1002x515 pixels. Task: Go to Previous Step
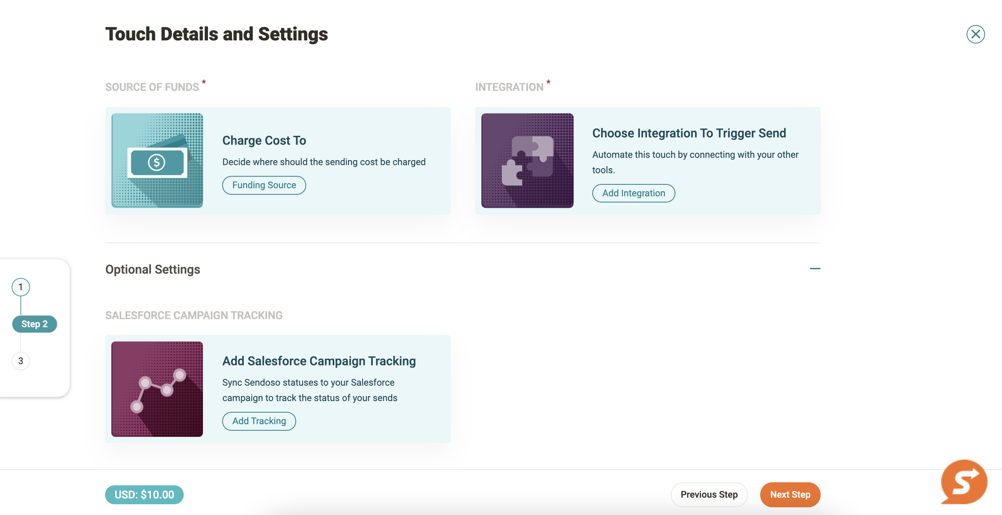click(x=708, y=494)
